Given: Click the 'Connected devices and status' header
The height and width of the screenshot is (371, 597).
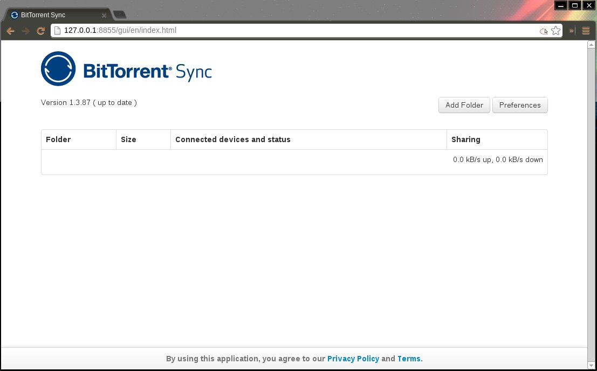Looking at the screenshot, I should pyautogui.click(x=309, y=139).
